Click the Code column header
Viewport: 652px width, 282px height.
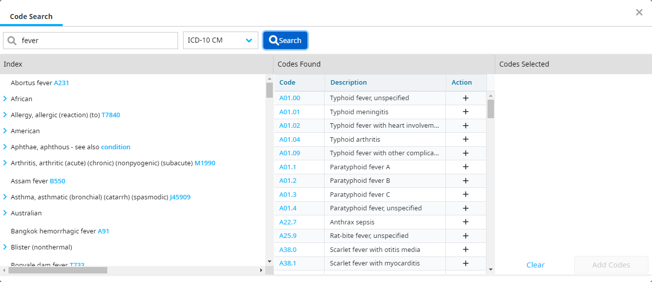tap(287, 83)
